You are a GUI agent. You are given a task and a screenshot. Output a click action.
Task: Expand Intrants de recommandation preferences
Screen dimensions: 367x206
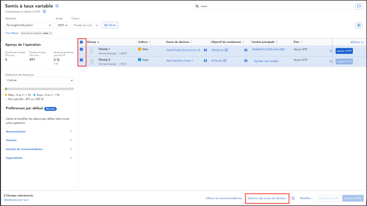(39, 149)
